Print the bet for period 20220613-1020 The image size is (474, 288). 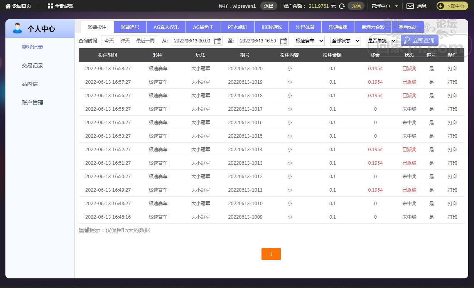pyautogui.click(x=452, y=69)
